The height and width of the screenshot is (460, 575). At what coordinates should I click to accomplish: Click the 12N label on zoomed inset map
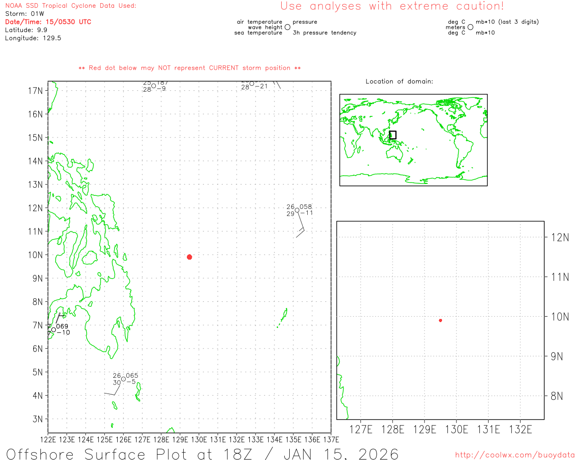coord(560,238)
